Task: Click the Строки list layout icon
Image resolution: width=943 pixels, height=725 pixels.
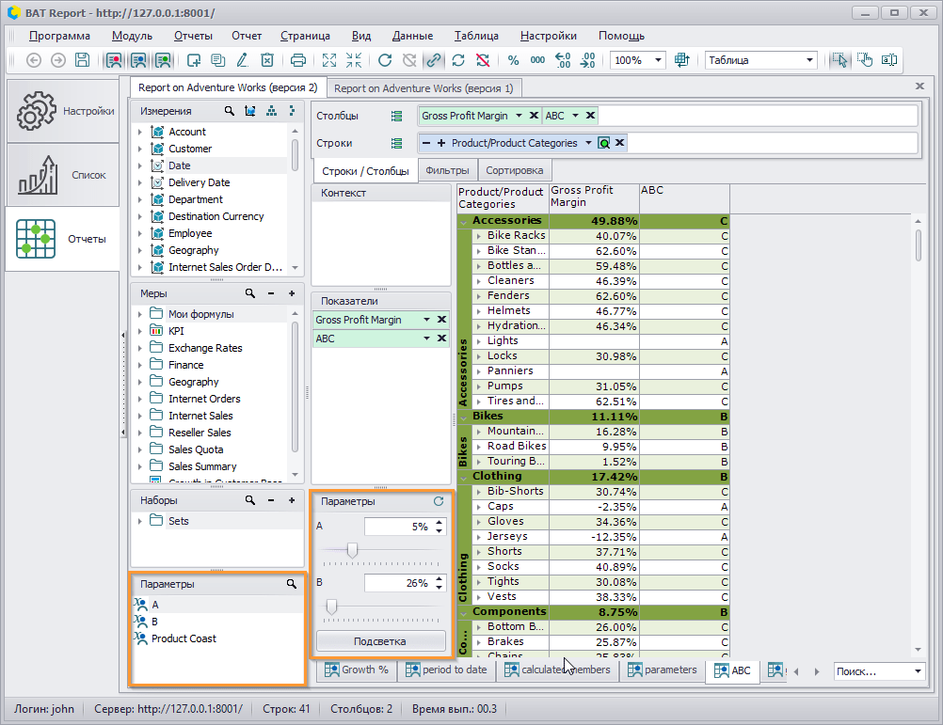Action: pyautogui.click(x=396, y=143)
